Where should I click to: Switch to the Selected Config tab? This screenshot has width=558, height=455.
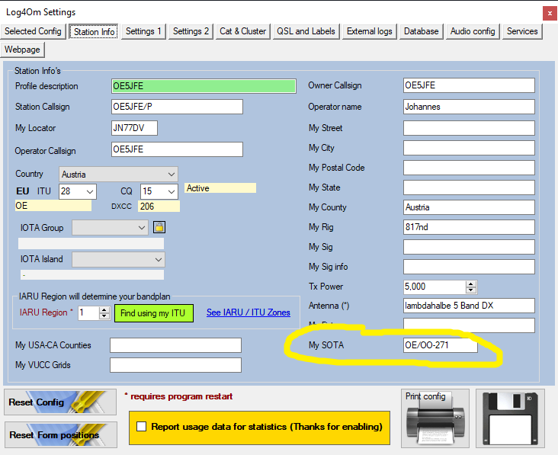[x=33, y=31]
